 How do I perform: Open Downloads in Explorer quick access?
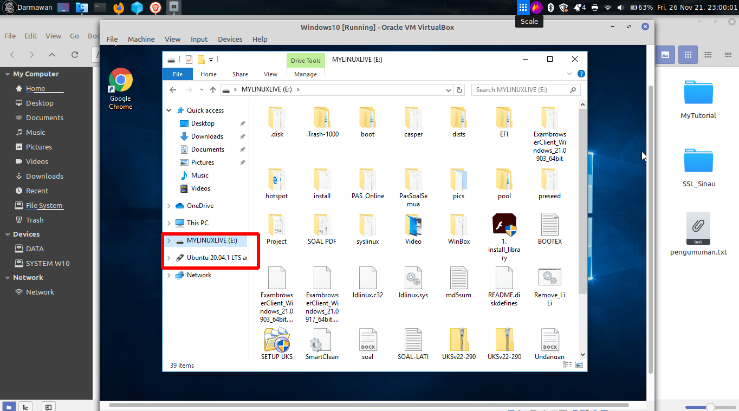tap(207, 136)
